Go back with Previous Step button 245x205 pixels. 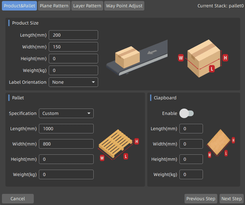[201, 199]
